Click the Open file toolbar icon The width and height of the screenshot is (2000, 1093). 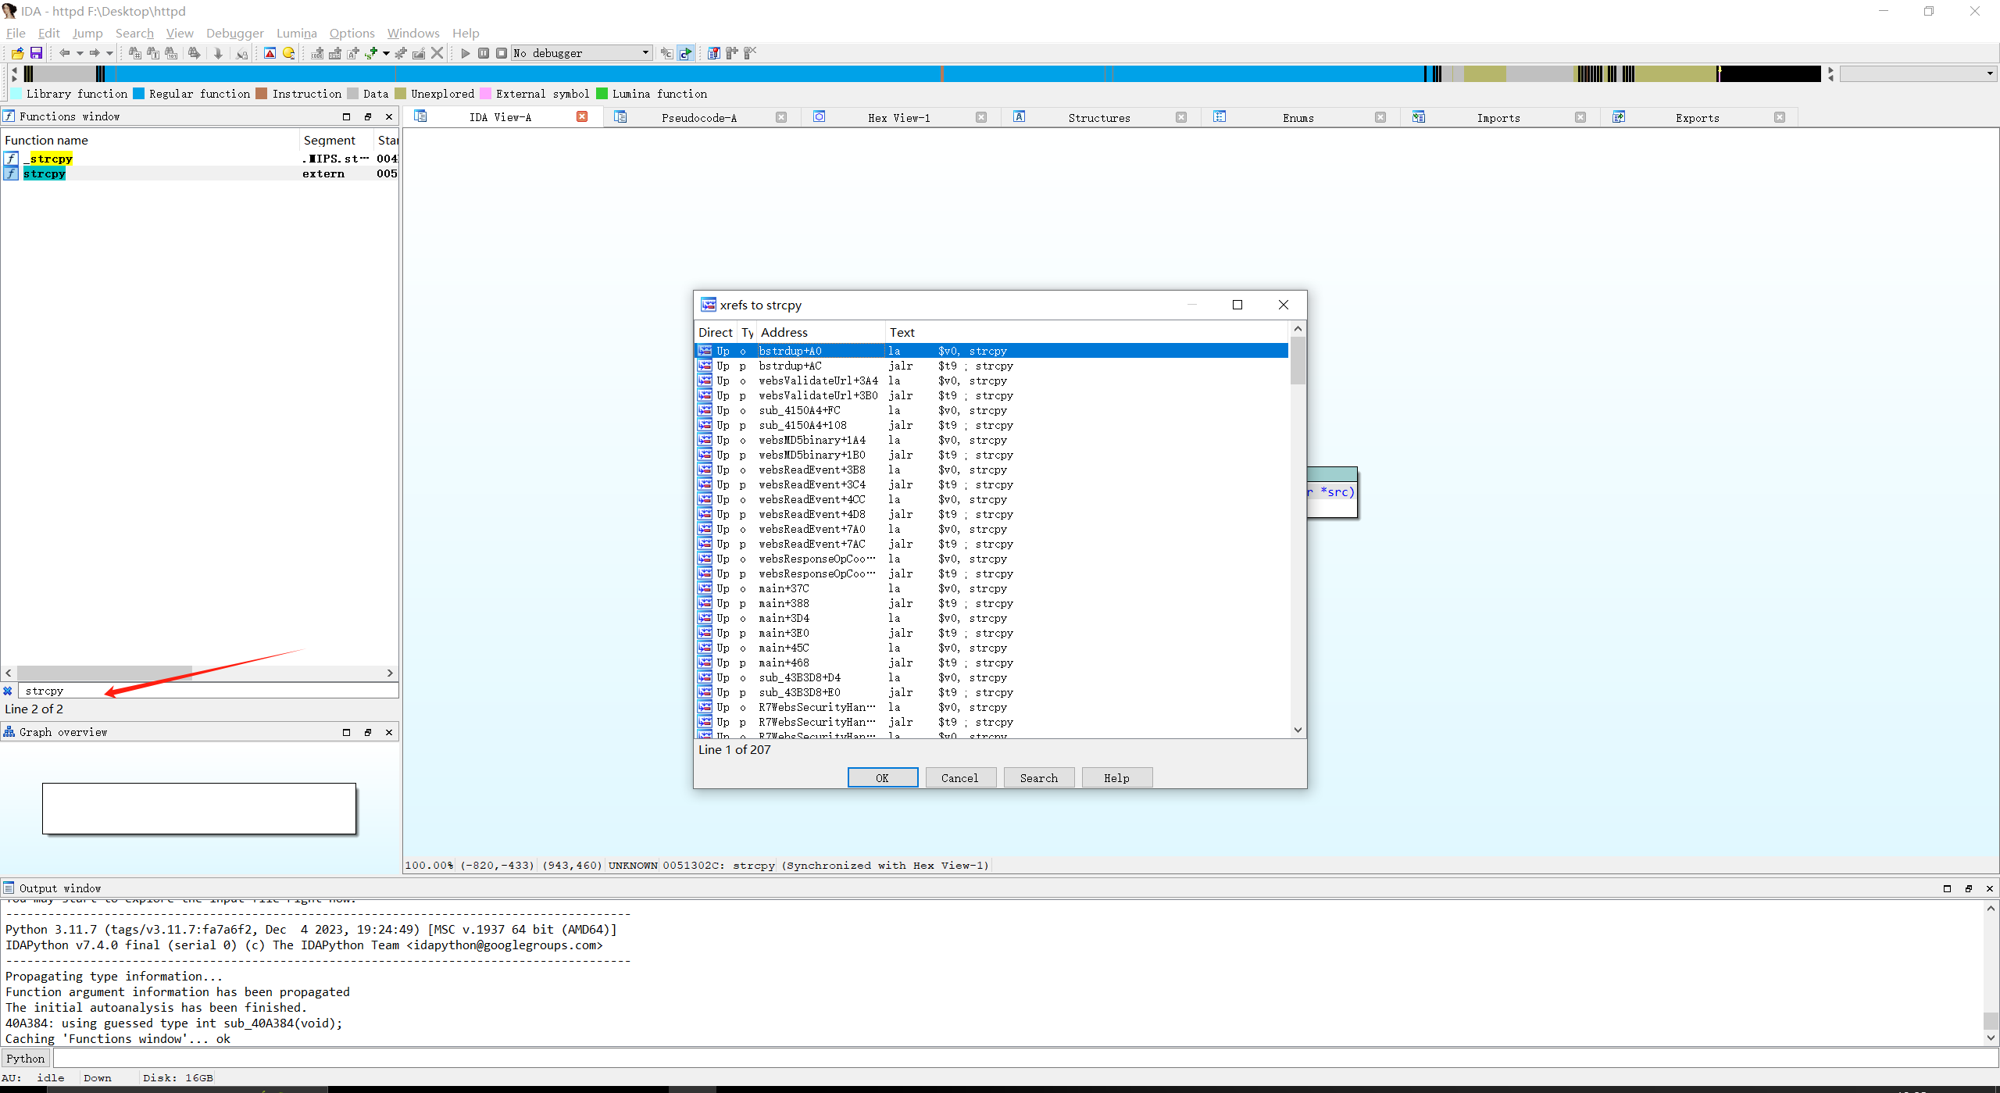click(x=17, y=53)
